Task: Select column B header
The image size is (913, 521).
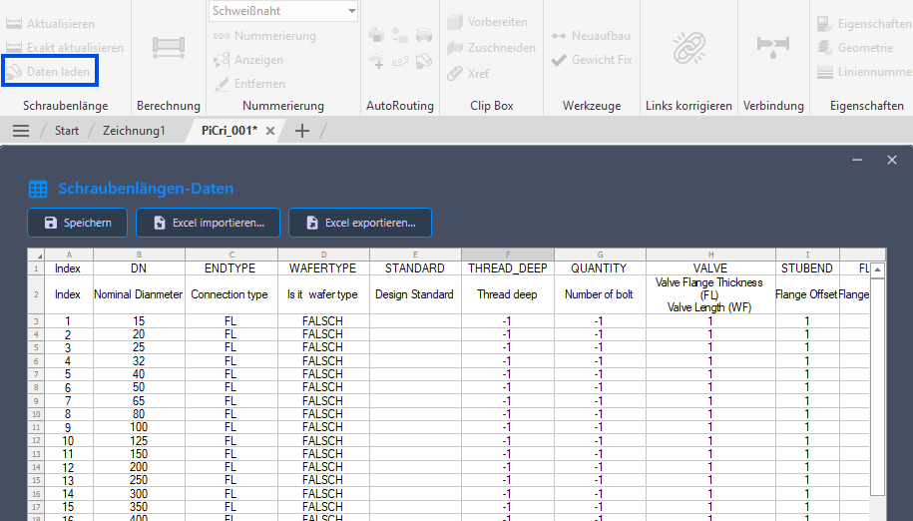Action: [139, 255]
